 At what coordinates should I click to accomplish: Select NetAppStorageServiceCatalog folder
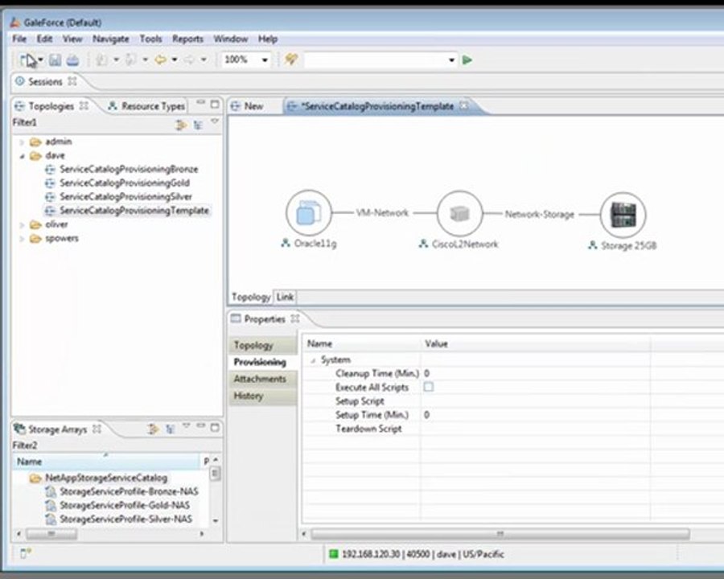coord(105,478)
